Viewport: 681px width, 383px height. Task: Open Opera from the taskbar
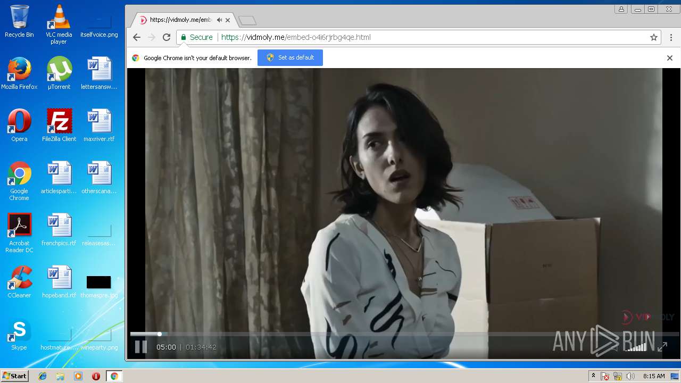[x=96, y=376]
